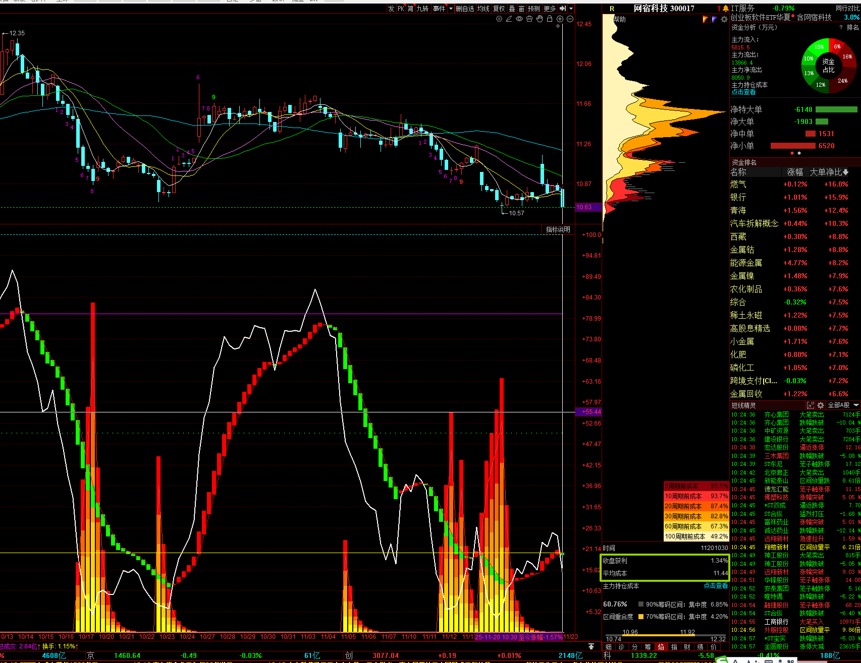
Task: Click the 10周期前成本 red color legend
Action: coord(696,496)
